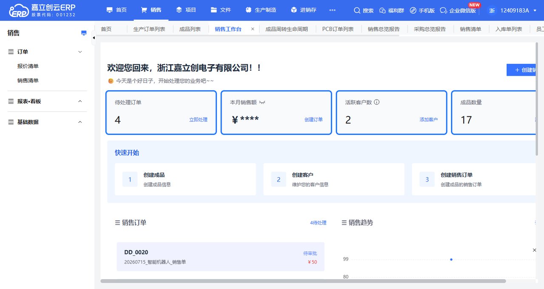Click the 20260715_智能机器人_销售单 text
544x289 pixels.
[x=155, y=262]
